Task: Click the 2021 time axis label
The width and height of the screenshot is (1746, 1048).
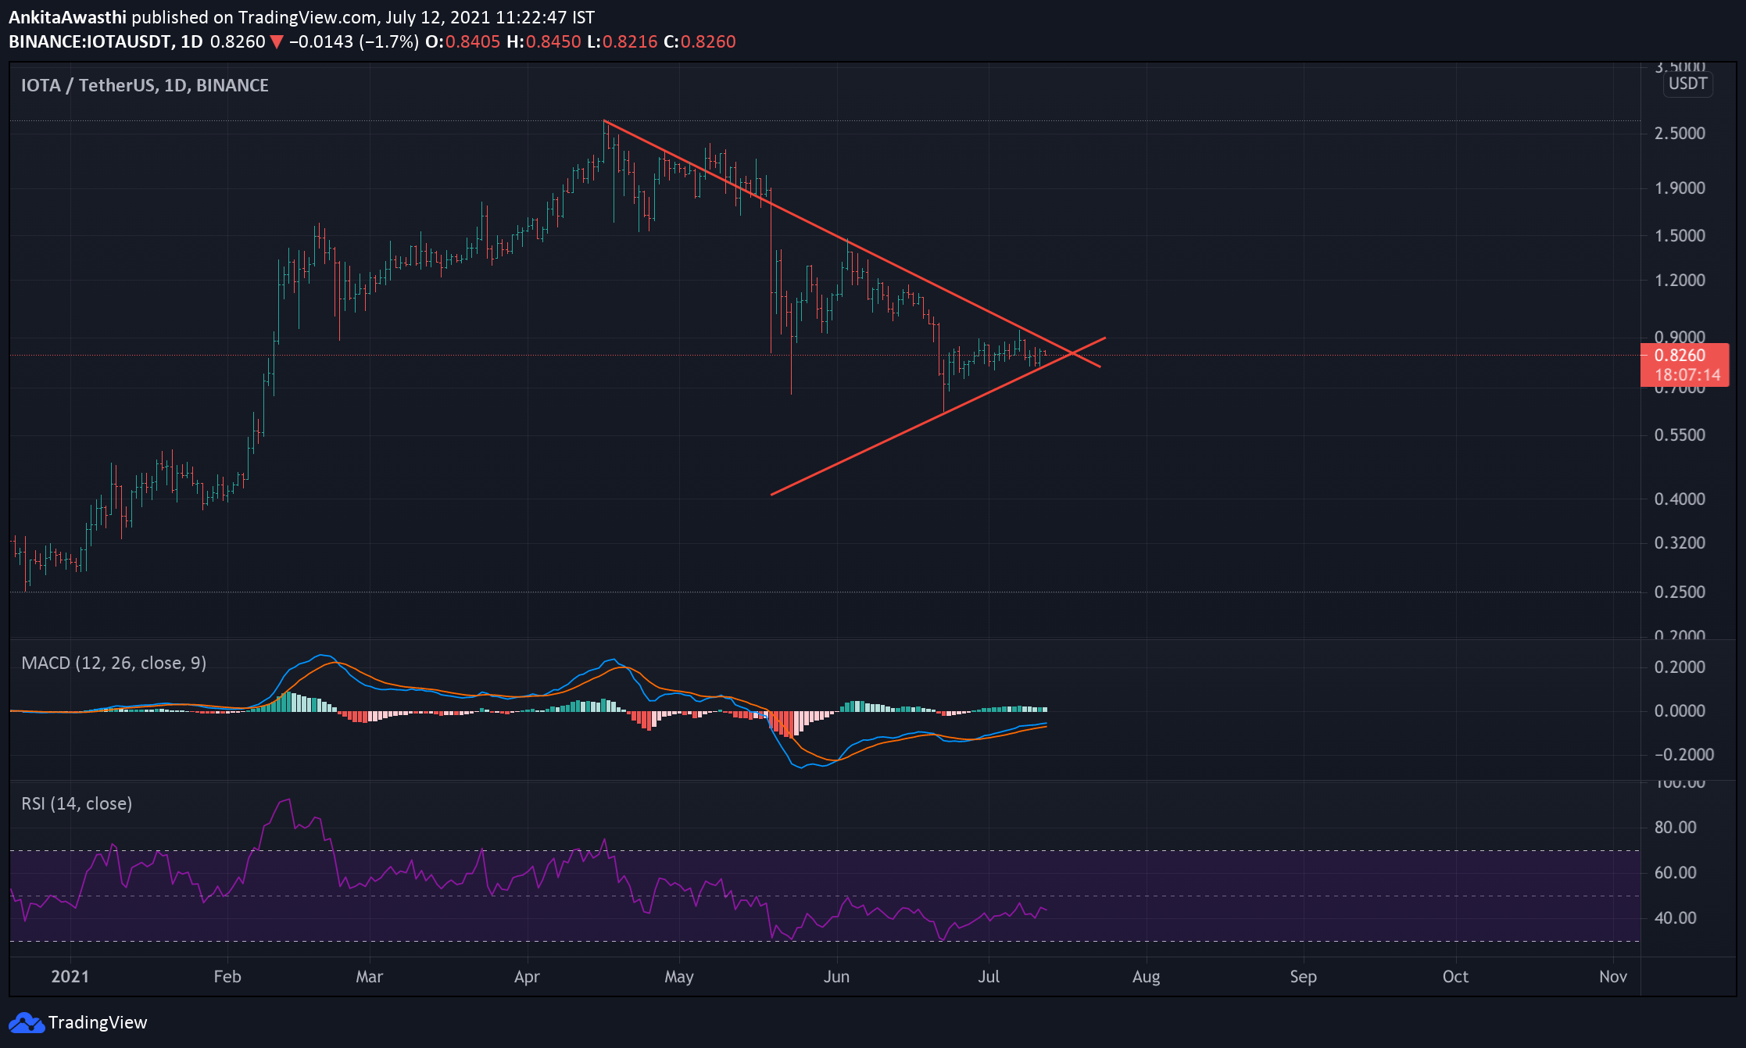Action: click(x=70, y=976)
